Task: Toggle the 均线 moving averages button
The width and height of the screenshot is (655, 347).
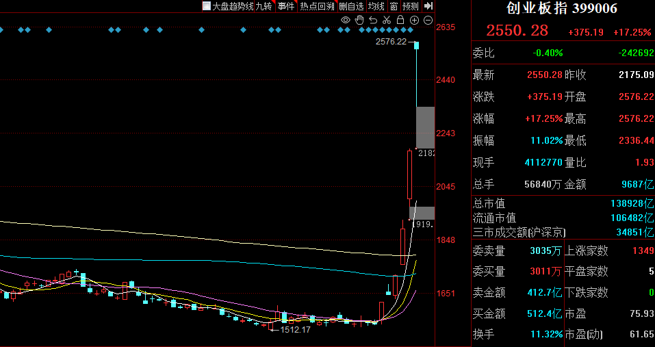Action: tap(376, 6)
